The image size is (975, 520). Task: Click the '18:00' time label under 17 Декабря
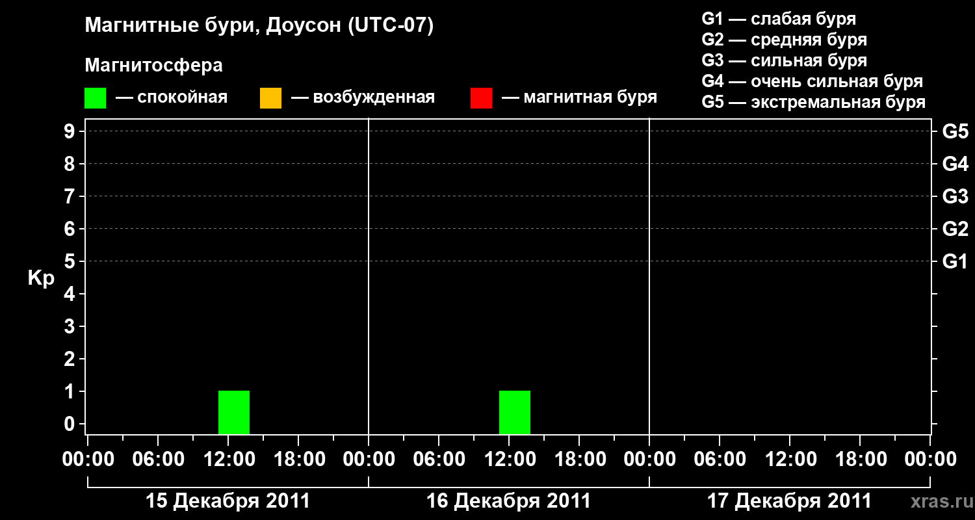point(860,459)
